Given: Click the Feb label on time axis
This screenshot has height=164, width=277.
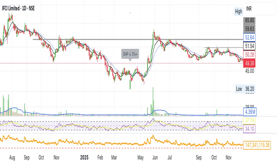Looking at the screenshot, I should (x=100, y=157).
